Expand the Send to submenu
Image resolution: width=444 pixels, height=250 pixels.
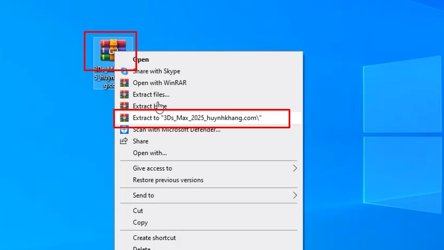pyautogui.click(x=295, y=196)
